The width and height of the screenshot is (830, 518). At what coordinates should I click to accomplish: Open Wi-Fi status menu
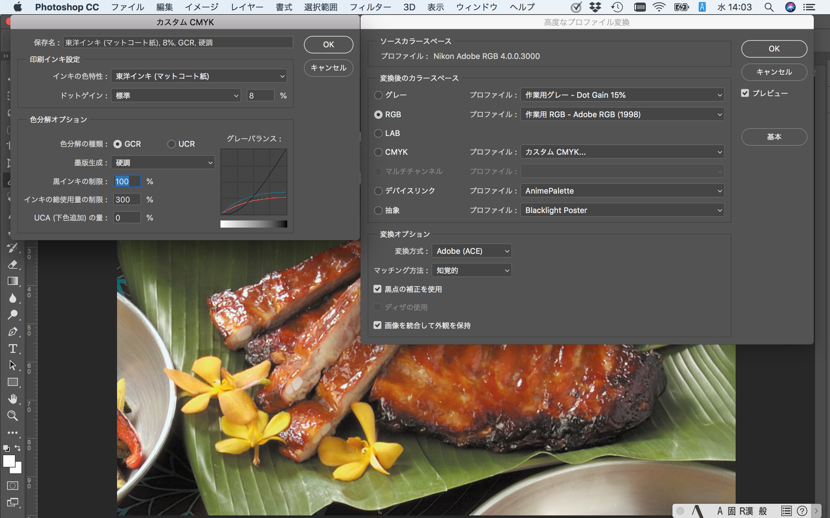tap(659, 7)
